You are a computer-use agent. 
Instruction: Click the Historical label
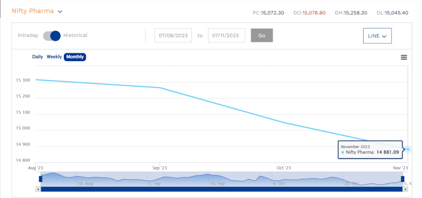[x=75, y=35]
